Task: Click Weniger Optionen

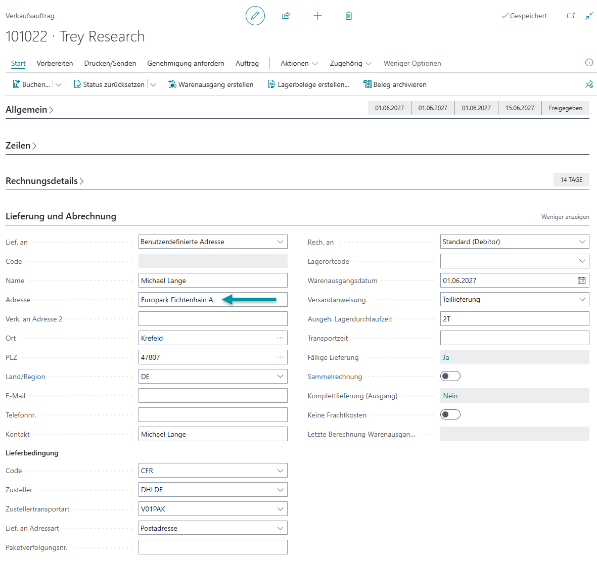Action: [412, 63]
